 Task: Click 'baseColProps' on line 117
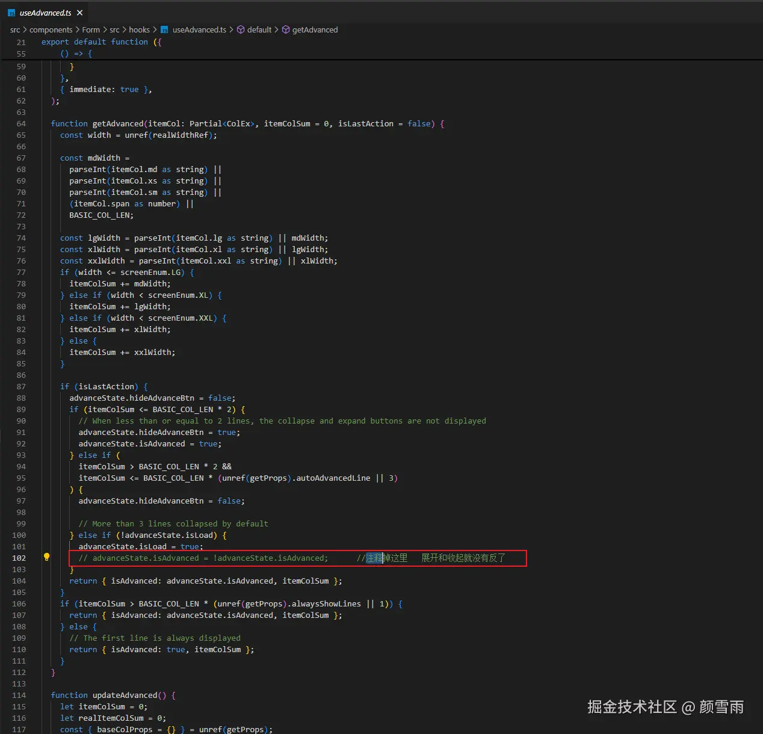(x=125, y=729)
